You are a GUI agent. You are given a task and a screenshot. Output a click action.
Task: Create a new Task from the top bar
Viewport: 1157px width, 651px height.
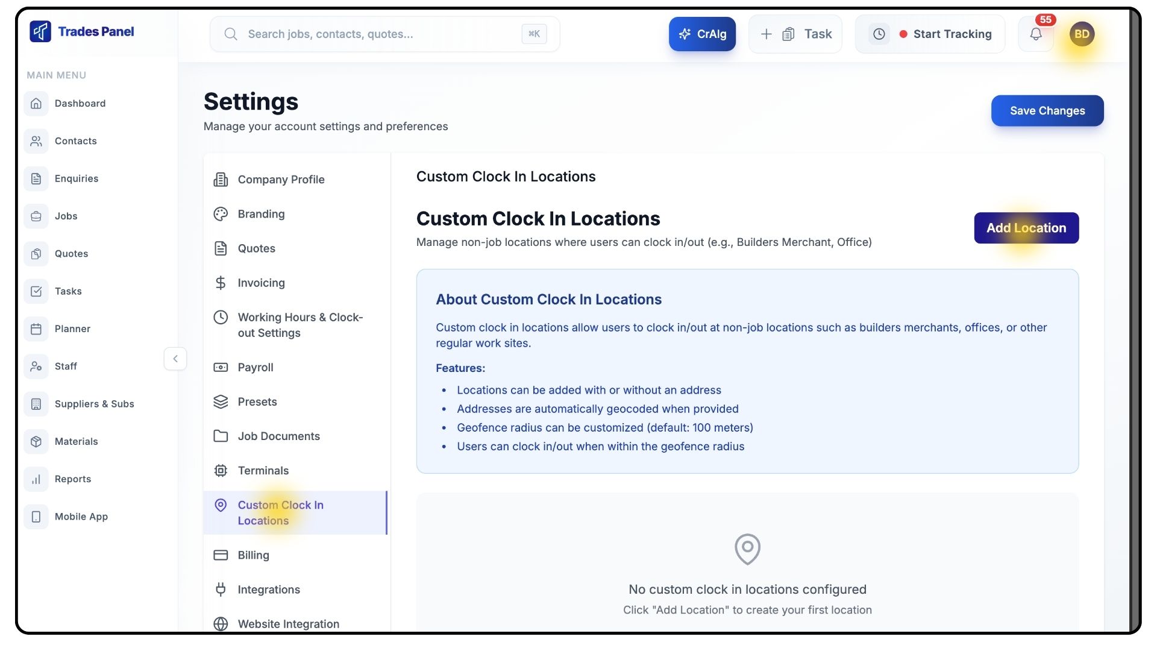(x=795, y=34)
